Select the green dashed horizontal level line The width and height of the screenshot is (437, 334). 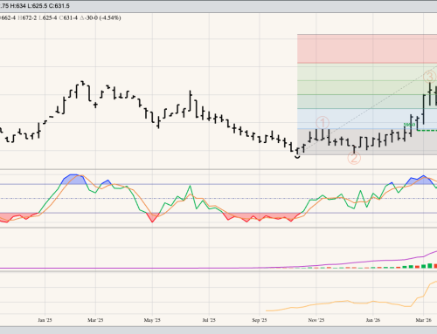[x=427, y=130]
